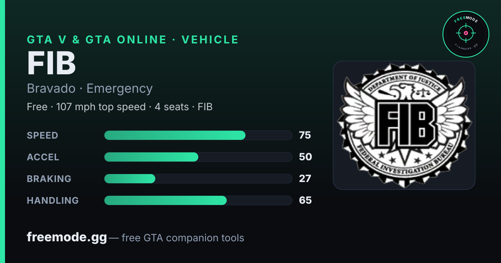Image resolution: width=501 pixels, height=263 pixels.
Task: Click the pink dot in crosshair logo
Action: (466, 33)
